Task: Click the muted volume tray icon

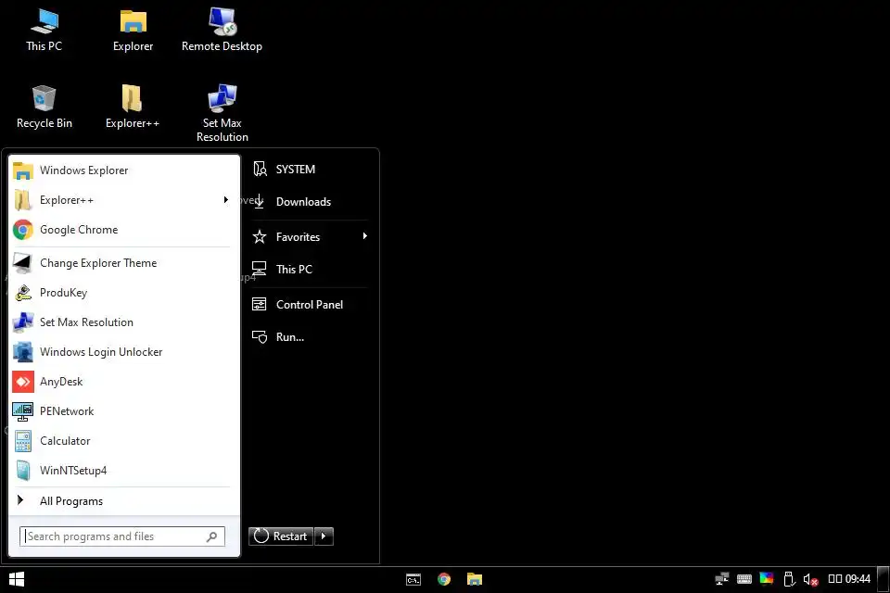Action: pos(810,579)
